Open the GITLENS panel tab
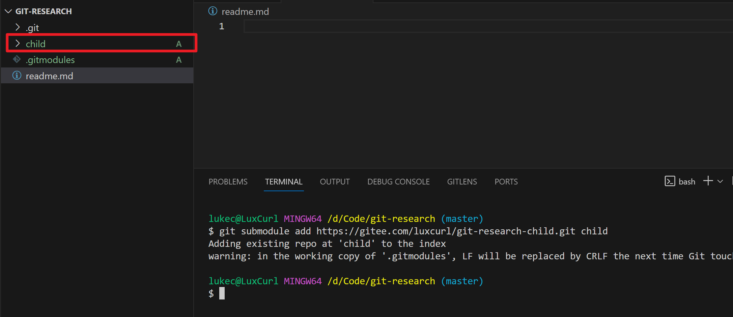733x317 pixels. pyautogui.click(x=462, y=182)
